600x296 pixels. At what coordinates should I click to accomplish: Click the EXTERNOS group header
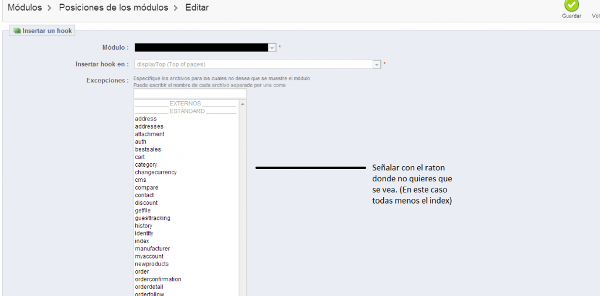click(186, 104)
